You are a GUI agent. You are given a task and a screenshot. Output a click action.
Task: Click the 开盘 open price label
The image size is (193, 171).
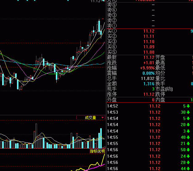click(160, 58)
